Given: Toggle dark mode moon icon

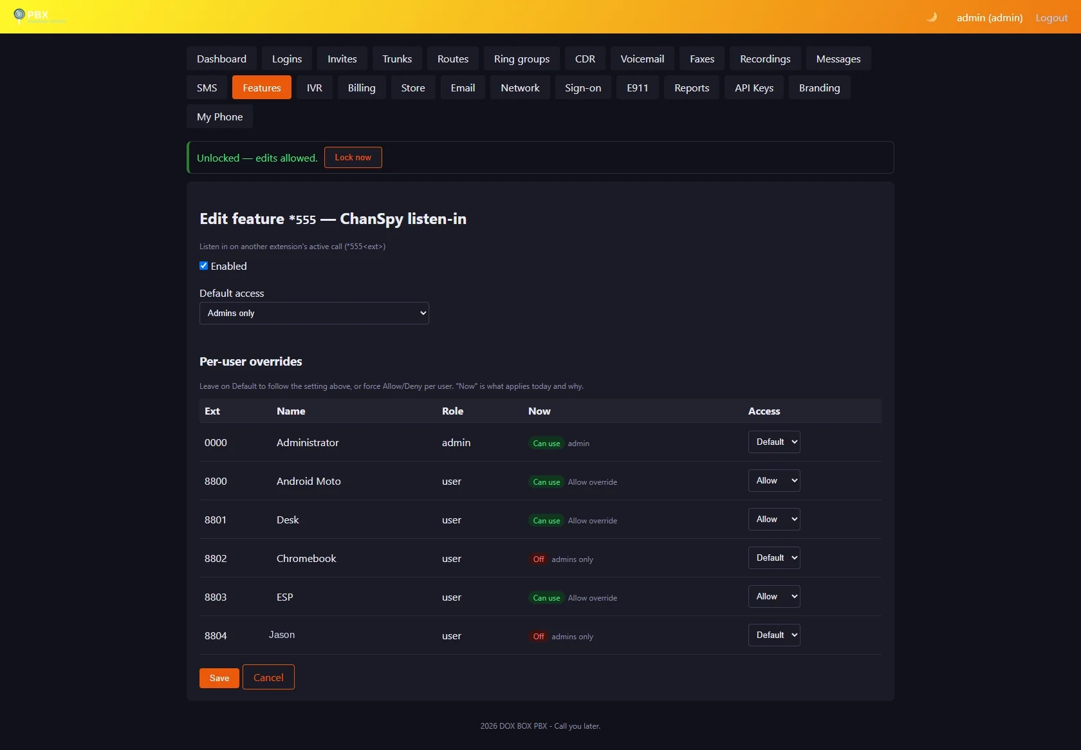Looking at the screenshot, I should 932,17.
